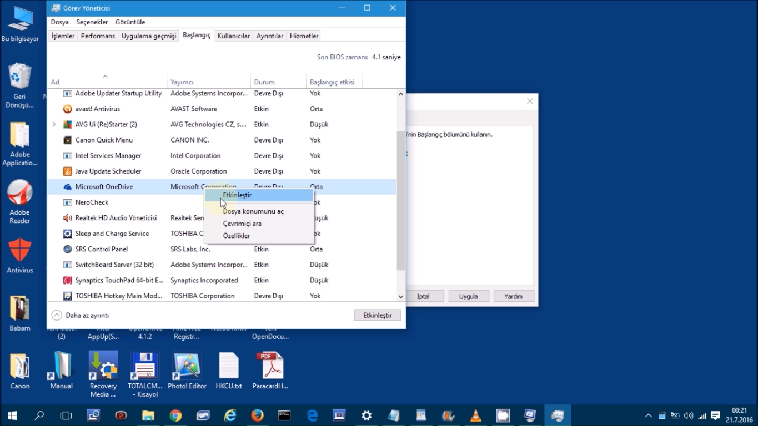Click the Canon Quick Menu entry icon
The width and height of the screenshot is (758, 426).
tap(68, 140)
